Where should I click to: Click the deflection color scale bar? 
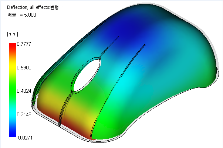click(x=13, y=90)
